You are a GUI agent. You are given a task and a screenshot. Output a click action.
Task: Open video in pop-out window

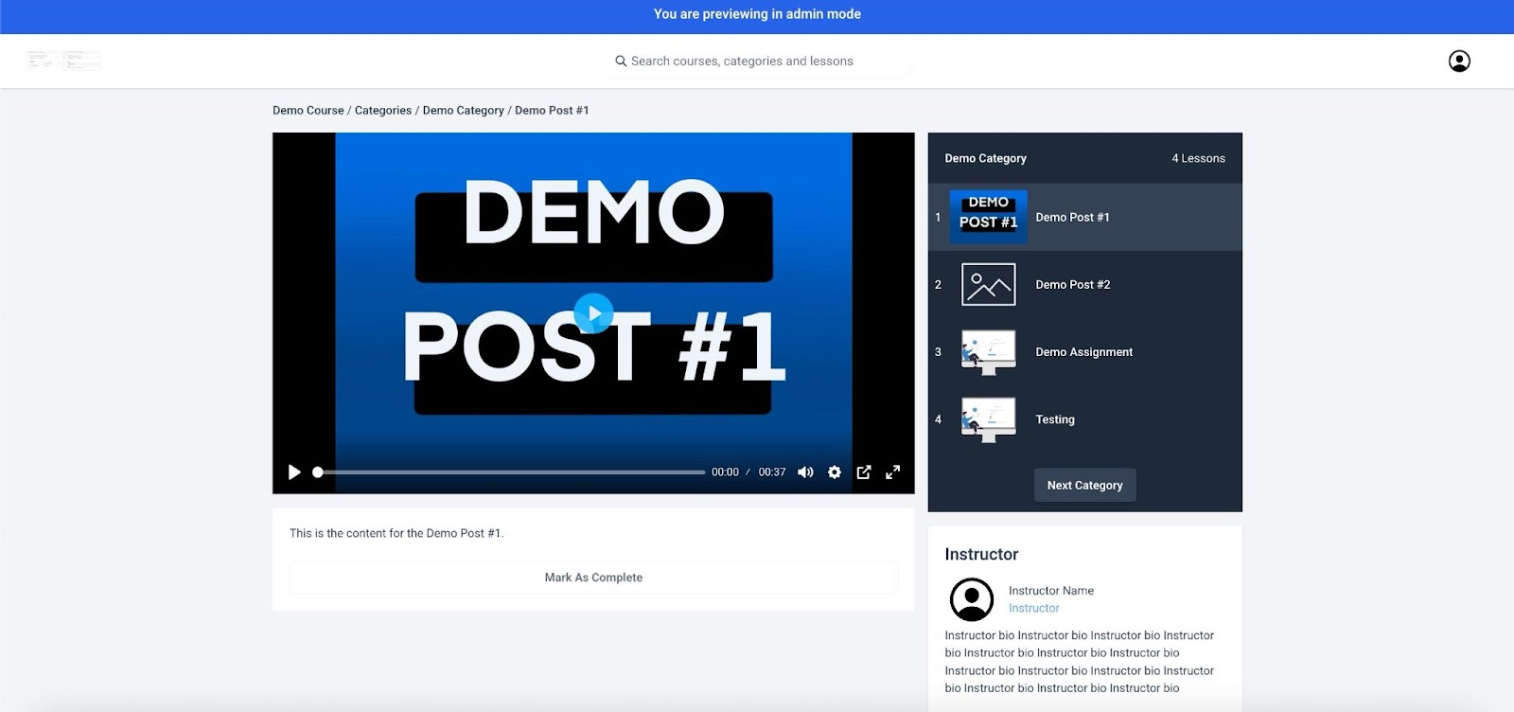pos(863,472)
